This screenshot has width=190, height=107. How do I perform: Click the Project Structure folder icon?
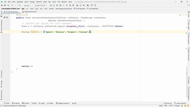[x=88, y=5]
